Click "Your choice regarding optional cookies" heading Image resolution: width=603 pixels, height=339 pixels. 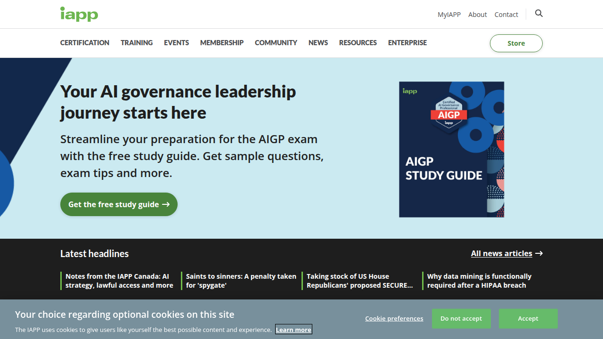pos(124,314)
